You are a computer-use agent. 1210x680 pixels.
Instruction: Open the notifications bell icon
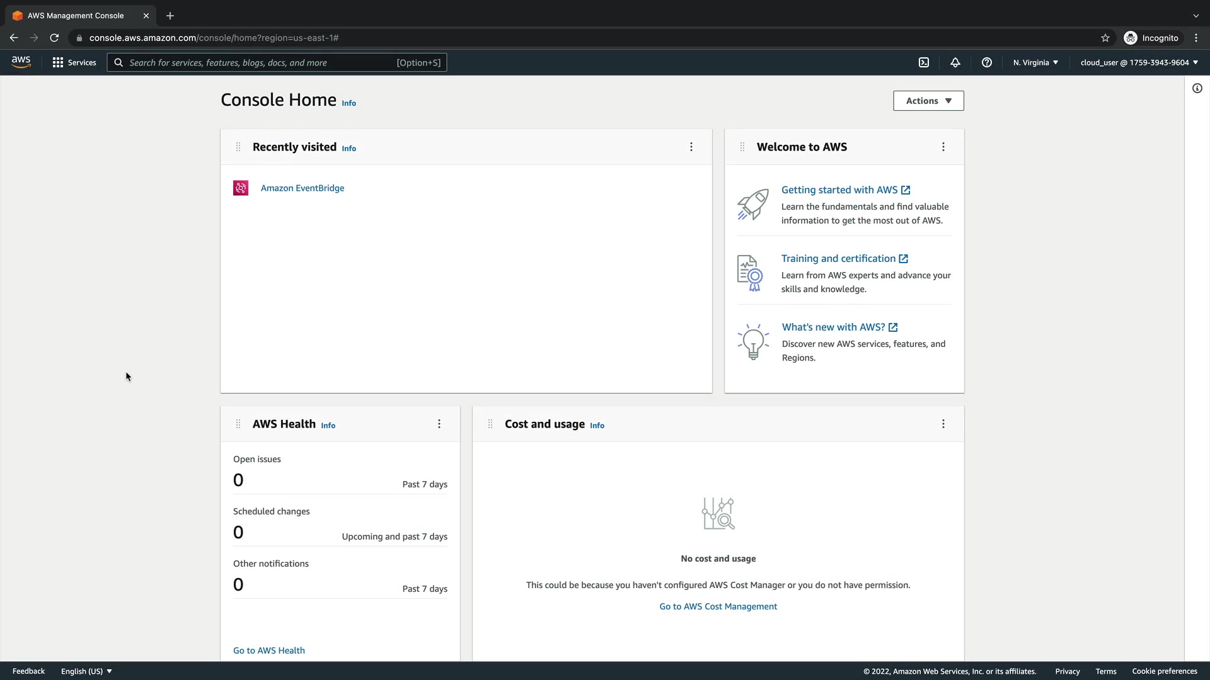tap(955, 62)
